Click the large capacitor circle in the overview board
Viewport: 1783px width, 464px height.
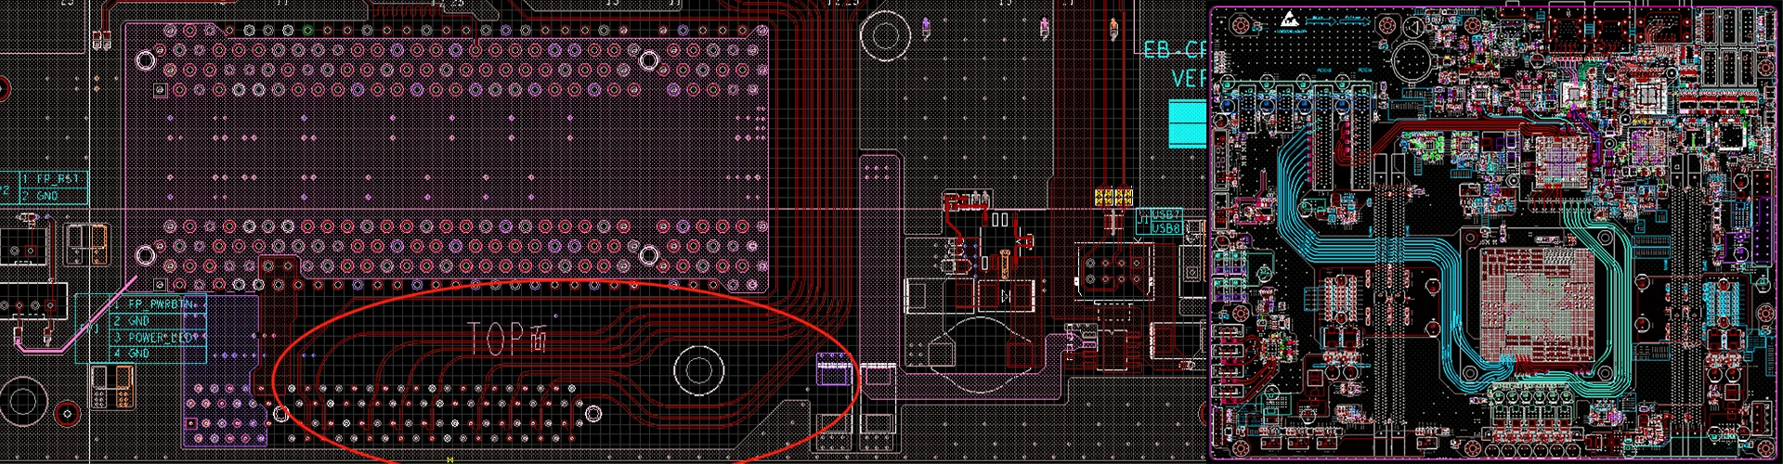point(1413,62)
